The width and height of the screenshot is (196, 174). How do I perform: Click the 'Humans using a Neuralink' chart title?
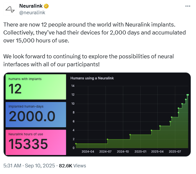tap(92, 78)
